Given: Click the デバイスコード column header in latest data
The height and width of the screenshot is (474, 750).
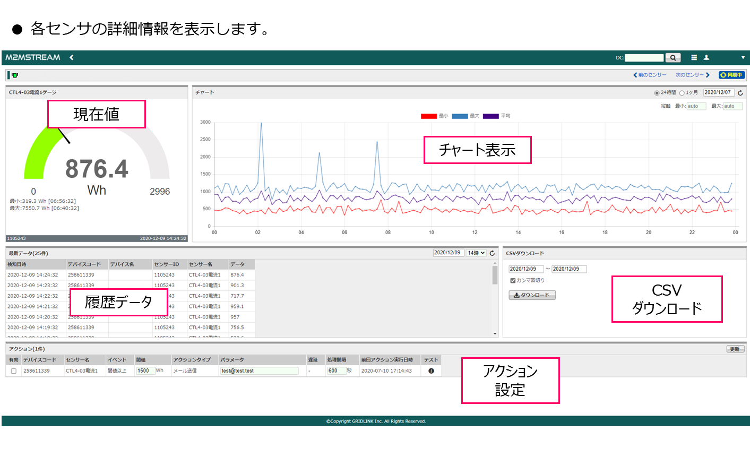Looking at the screenshot, I should pyautogui.click(x=87, y=264).
